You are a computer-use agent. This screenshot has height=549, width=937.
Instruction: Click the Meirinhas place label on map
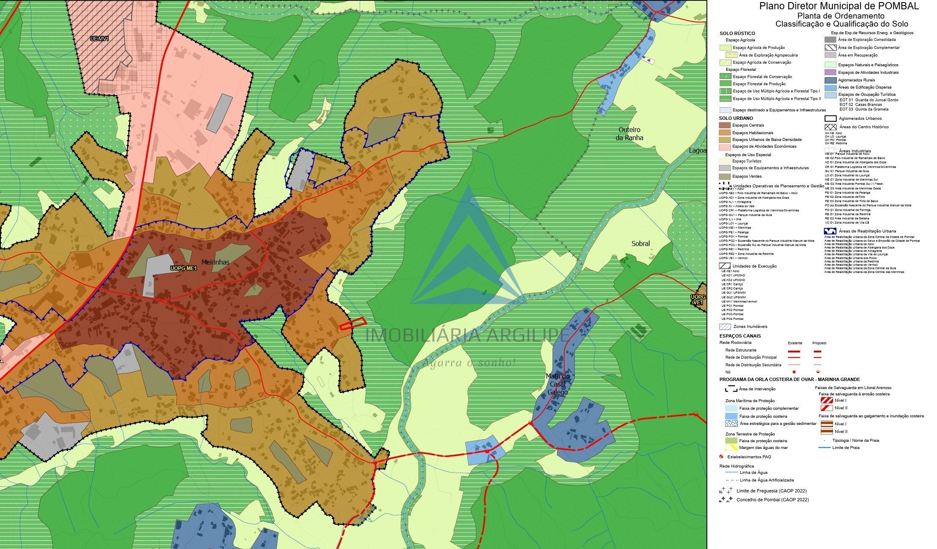coord(215,262)
